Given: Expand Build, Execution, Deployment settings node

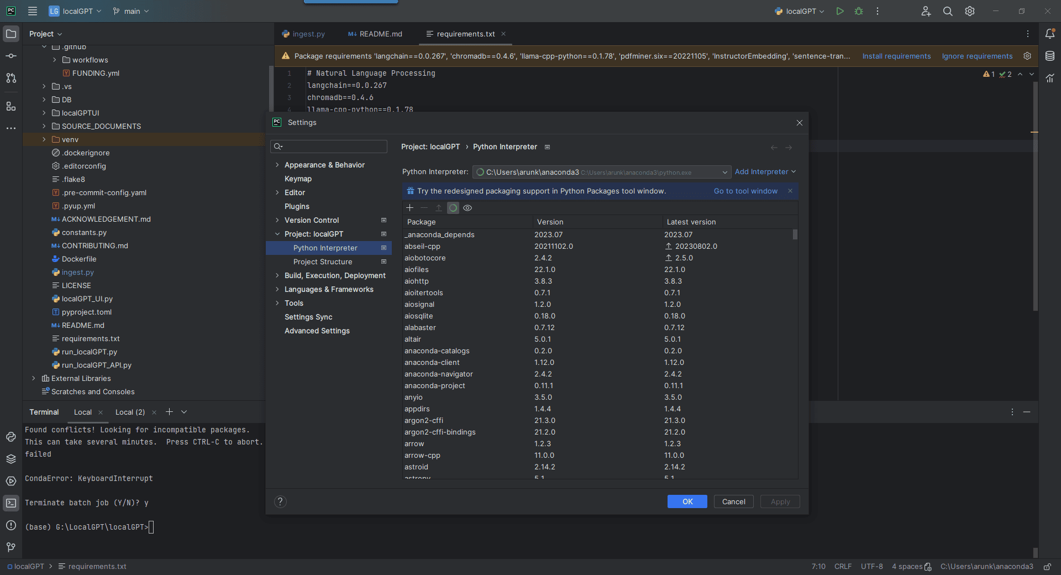Looking at the screenshot, I should coord(277,275).
